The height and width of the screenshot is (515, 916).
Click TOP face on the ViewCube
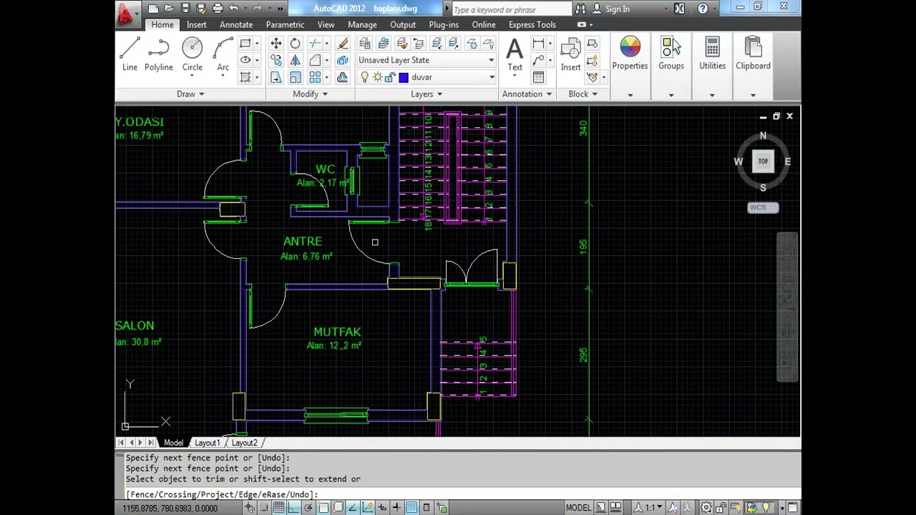[763, 162]
